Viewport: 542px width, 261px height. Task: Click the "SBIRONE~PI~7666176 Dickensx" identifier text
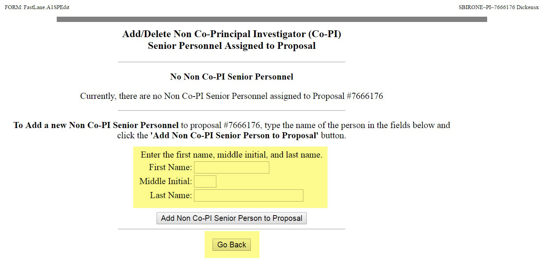[x=499, y=8]
